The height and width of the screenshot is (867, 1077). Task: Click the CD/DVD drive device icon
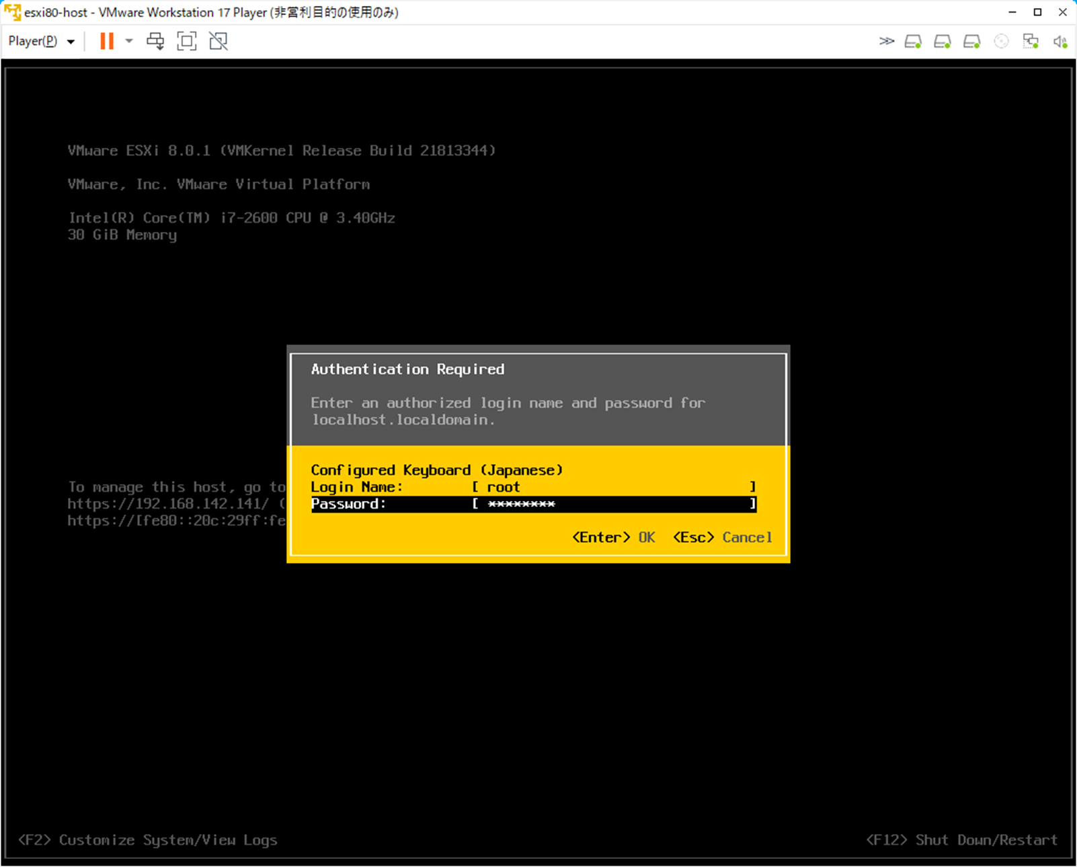coord(1002,42)
